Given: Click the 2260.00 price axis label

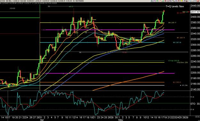Looking at the screenshot, I should click(x=195, y=56).
